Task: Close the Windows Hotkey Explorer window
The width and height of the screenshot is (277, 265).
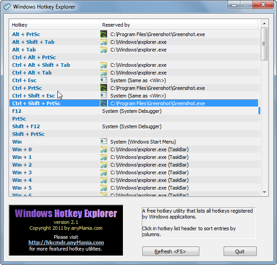Action: 263,5
